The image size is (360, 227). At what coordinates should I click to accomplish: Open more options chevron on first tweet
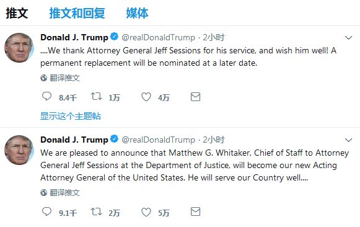point(348,38)
